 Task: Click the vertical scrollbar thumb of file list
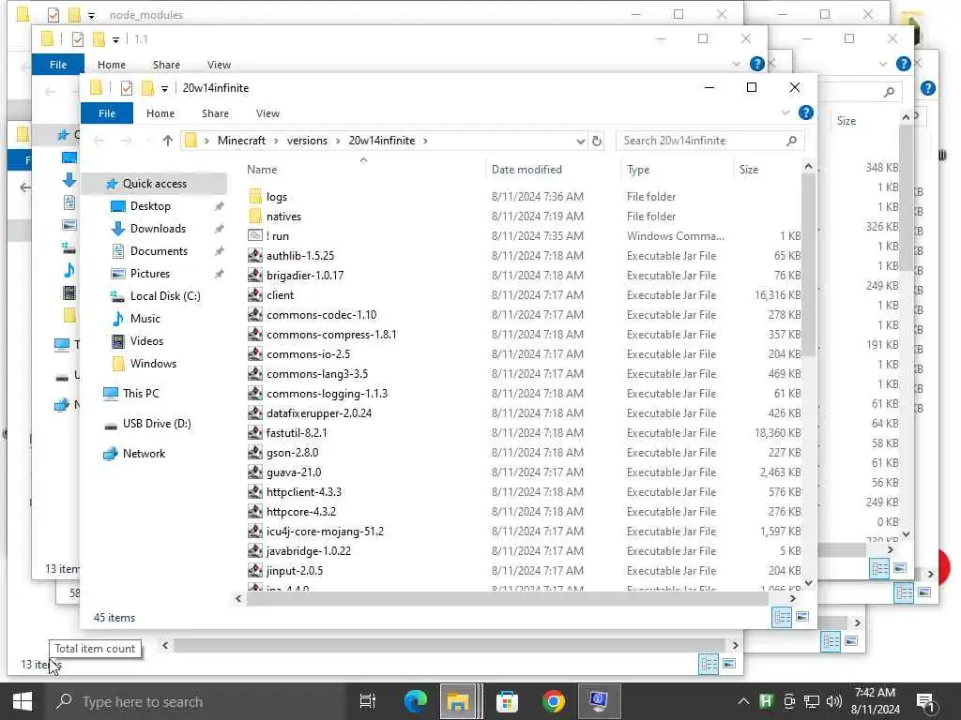[x=808, y=264]
